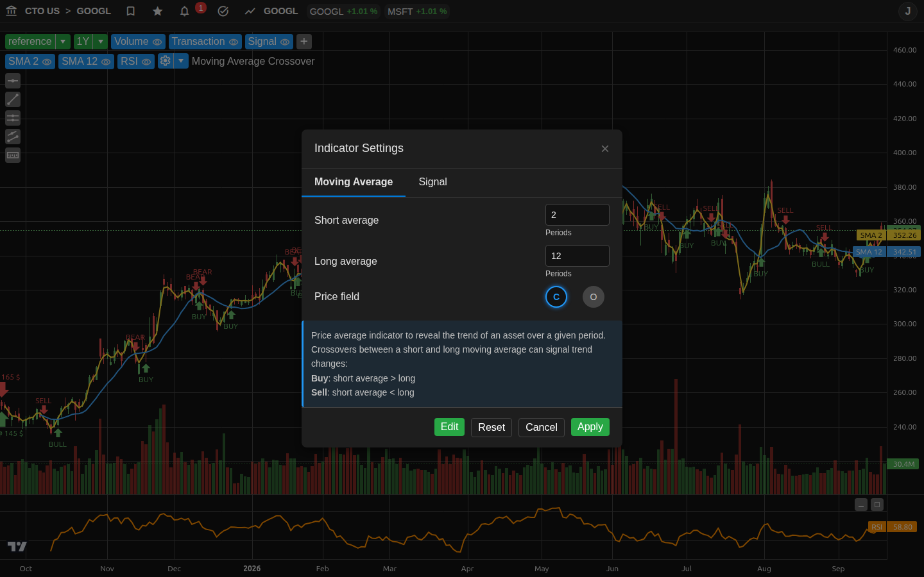Viewport: 924px width, 577px height.
Task: Switch to the Signal tab in dialog
Action: pyautogui.click(x=433, y=182)
